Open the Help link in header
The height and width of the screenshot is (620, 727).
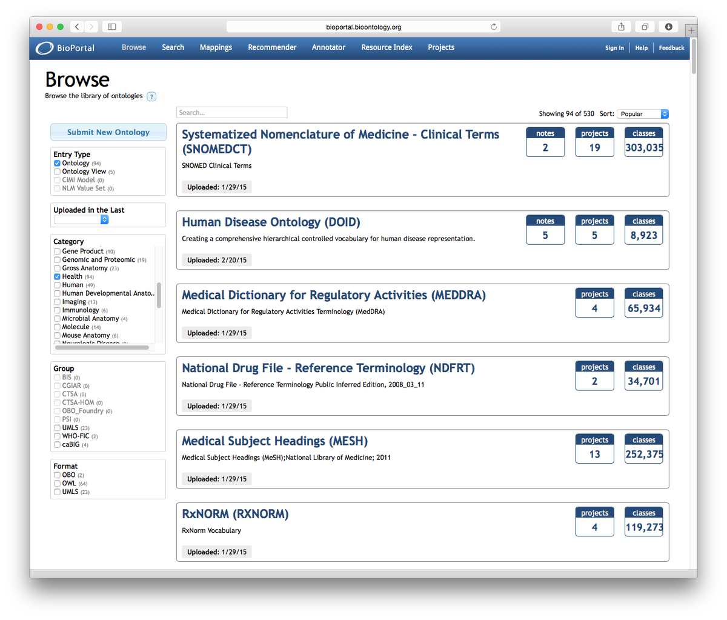[x=642, y=48]
